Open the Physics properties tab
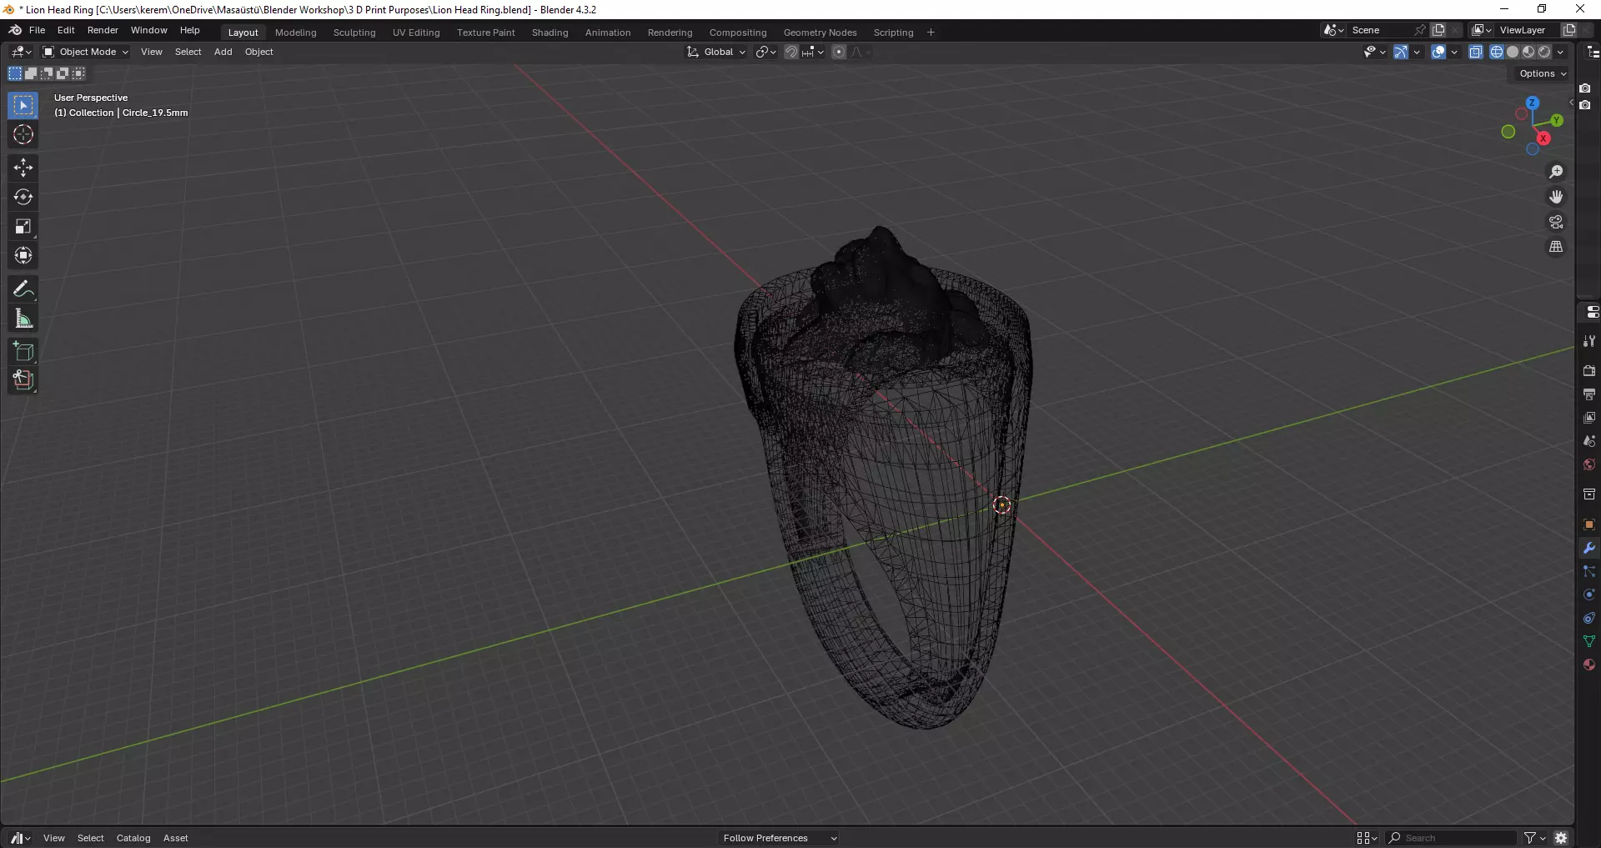The height and width of the screenshot is (848, 1601). click(1589, 595)
